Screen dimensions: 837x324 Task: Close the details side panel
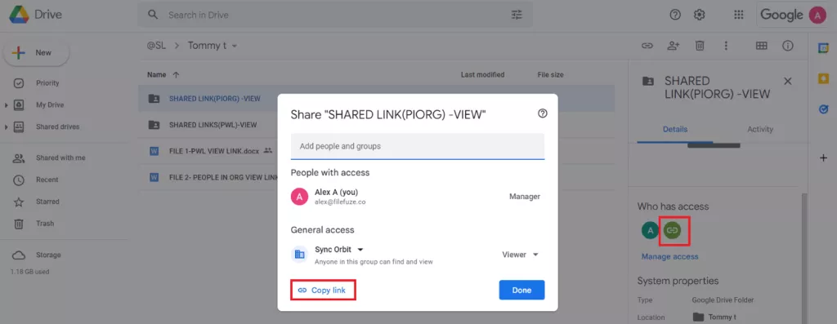pos(787,81)
